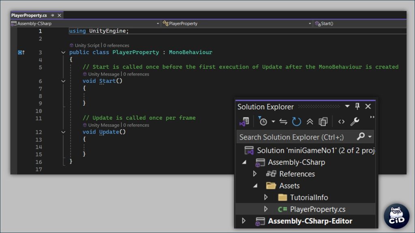
Task: Expand the References node
Action: [255, 174]
